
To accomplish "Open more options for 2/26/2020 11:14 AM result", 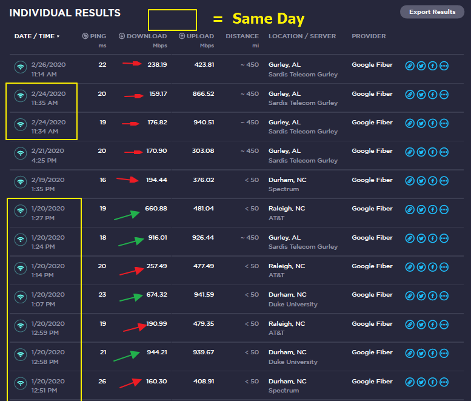I will [444, 66].
